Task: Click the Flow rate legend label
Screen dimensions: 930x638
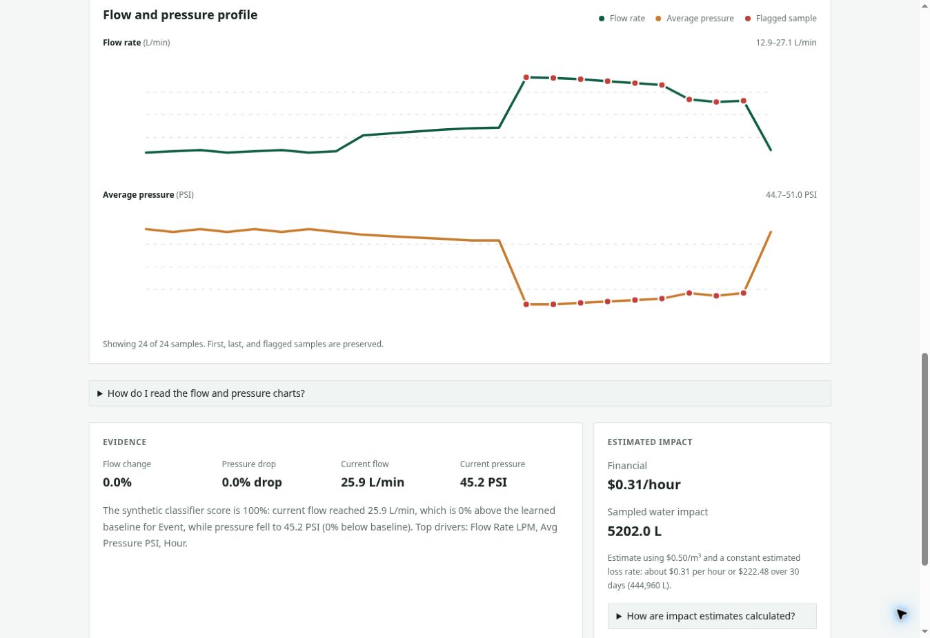Action: (627, 19)
